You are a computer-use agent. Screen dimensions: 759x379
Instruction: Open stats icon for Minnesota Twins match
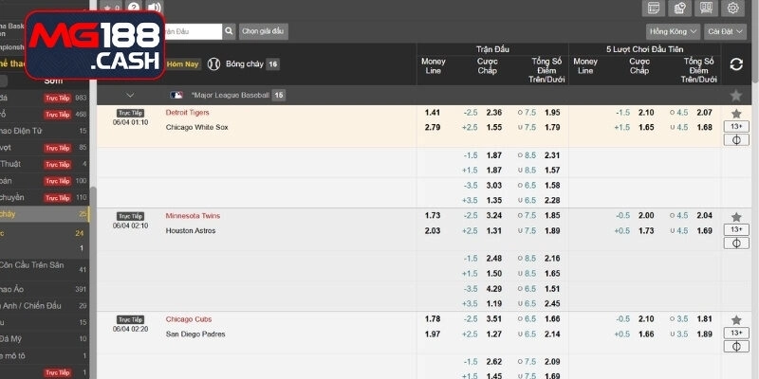(736, 244)
